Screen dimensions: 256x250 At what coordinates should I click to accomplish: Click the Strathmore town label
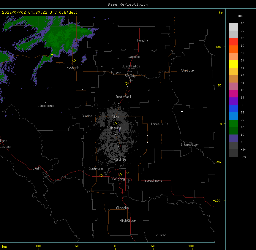(x=153, y=181)
